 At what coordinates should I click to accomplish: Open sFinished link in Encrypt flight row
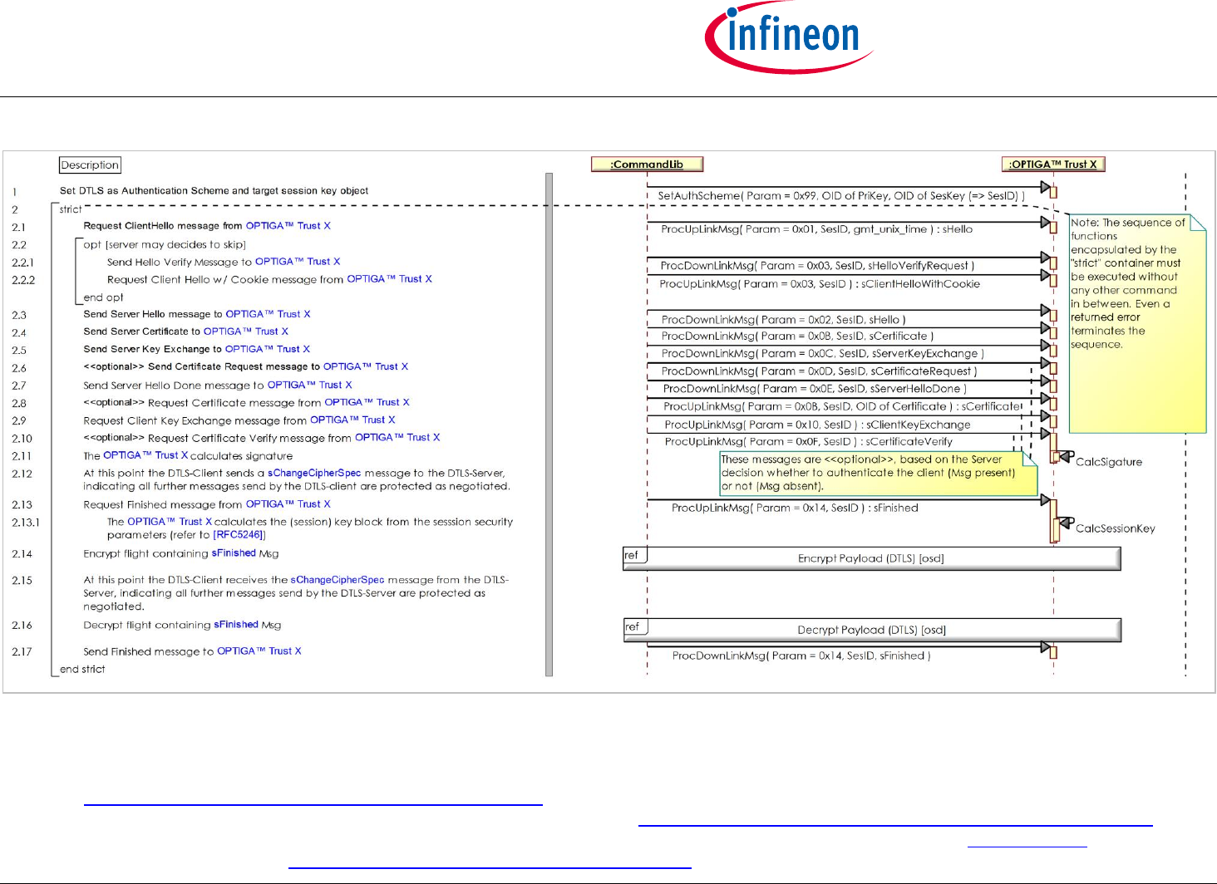click(x=234, y=553)
